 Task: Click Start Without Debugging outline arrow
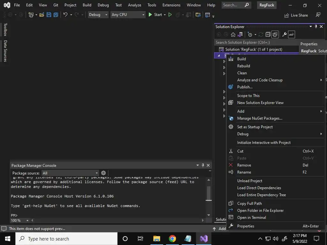170,15
